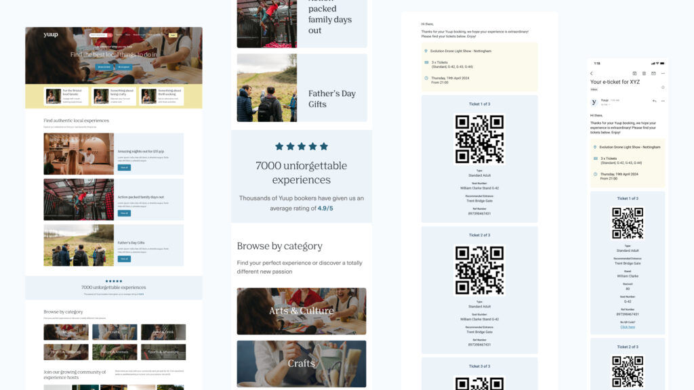Image resolution: width=694 pixels, height=390 pixels.
Task: Tap the location pin icon in the mobile email
Action: [x=595, y=147]
